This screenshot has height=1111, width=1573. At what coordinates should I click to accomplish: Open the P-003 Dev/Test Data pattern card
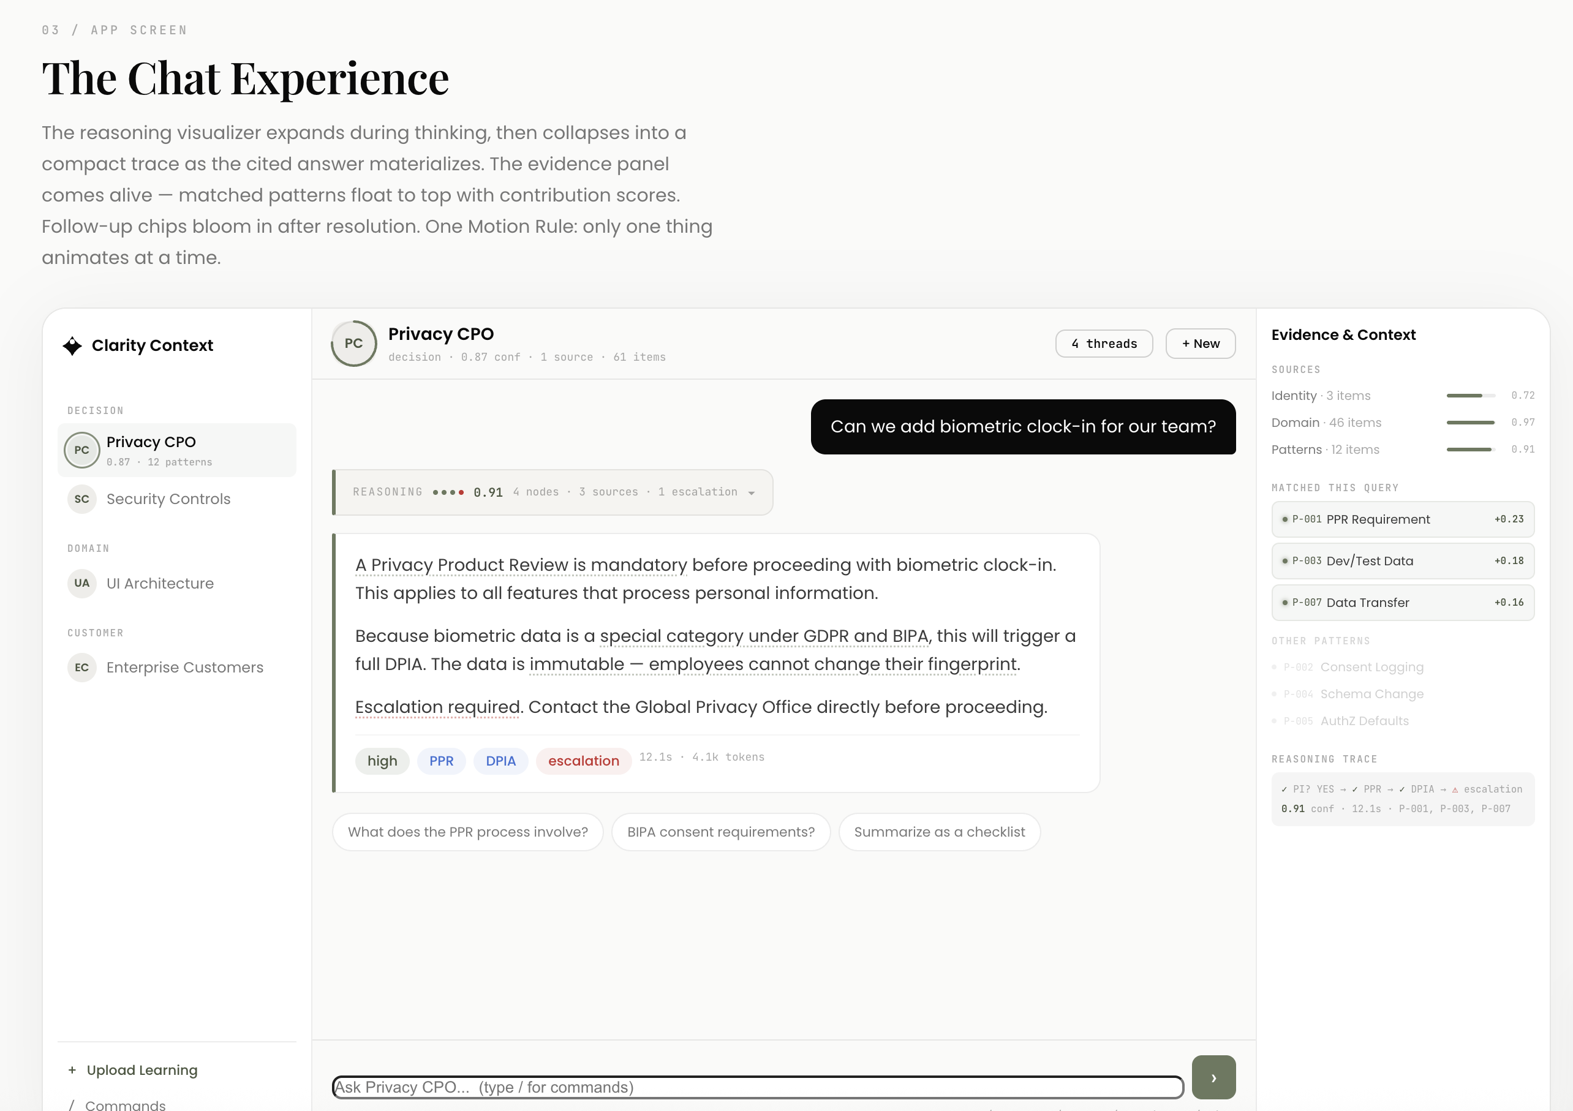coord(1403,562)
